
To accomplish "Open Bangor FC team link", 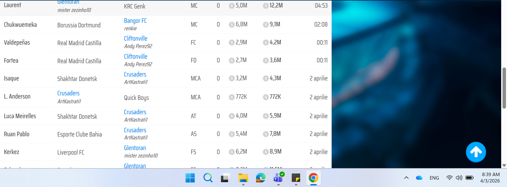I will (135, 21).
